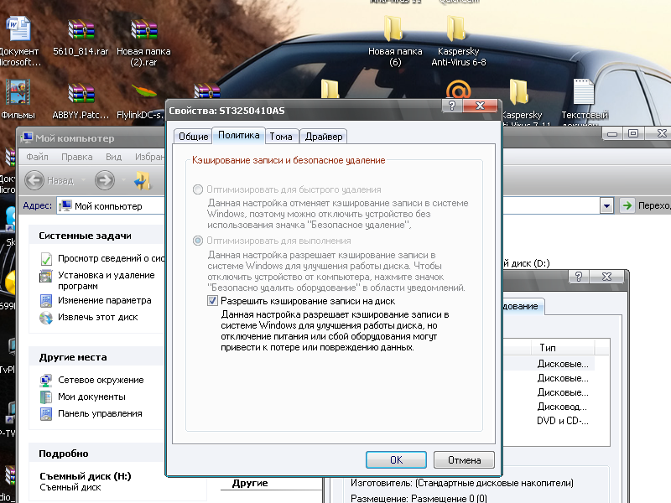The image size is (671, 503).
Task: Click the help question mark in dialog title
Action: click(x=453, y=106)
